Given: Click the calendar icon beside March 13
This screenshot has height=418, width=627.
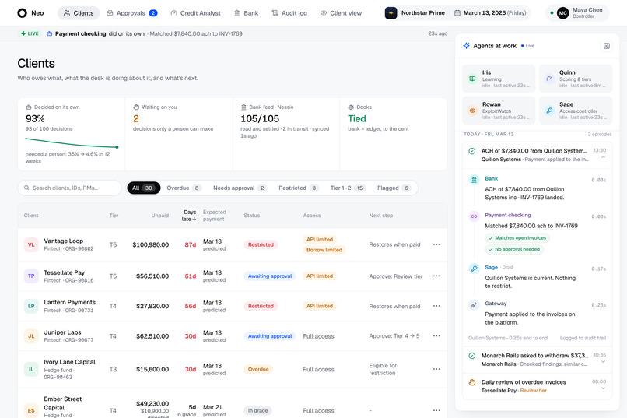Looking at the screenshot, I should click(x=457, y=13).
